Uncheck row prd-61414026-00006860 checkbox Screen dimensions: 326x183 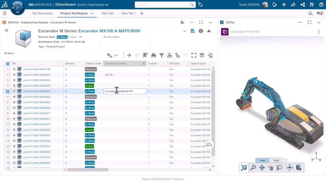(7, 91)
